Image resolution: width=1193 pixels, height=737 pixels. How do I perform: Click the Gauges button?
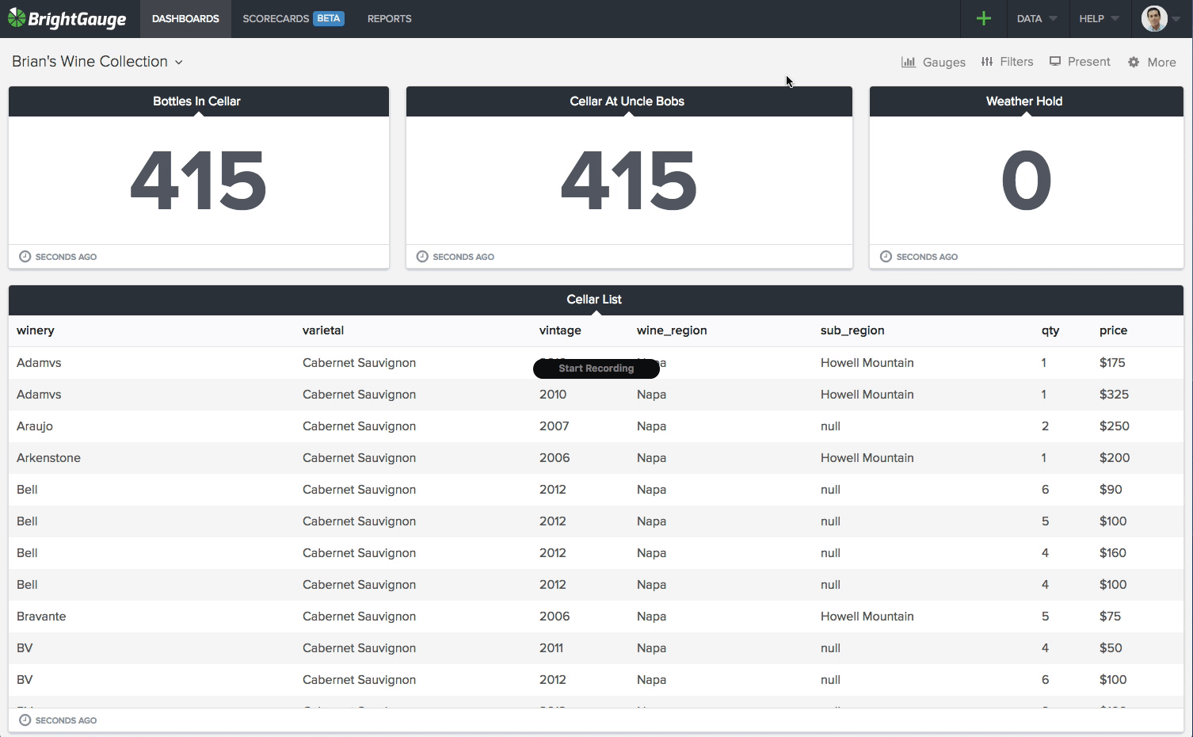coord(933,62)
